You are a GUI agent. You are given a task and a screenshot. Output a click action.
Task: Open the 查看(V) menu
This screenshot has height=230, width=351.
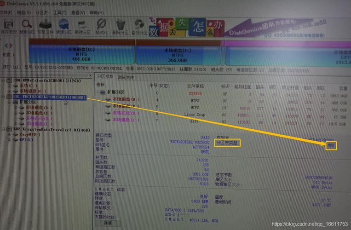click(x=78, y=12)
